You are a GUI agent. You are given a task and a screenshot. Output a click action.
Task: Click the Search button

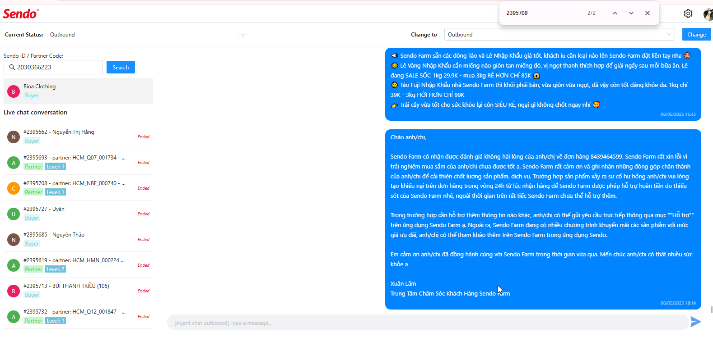tap(121, 67)
